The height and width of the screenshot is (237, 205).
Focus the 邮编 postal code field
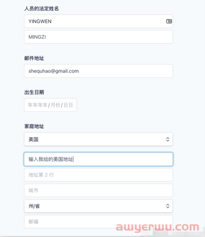(98, 222)
